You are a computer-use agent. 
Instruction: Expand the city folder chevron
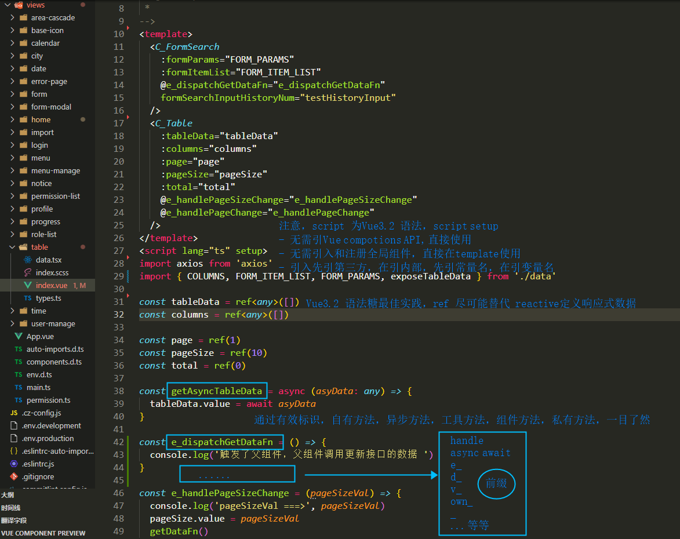coord(12,56)
